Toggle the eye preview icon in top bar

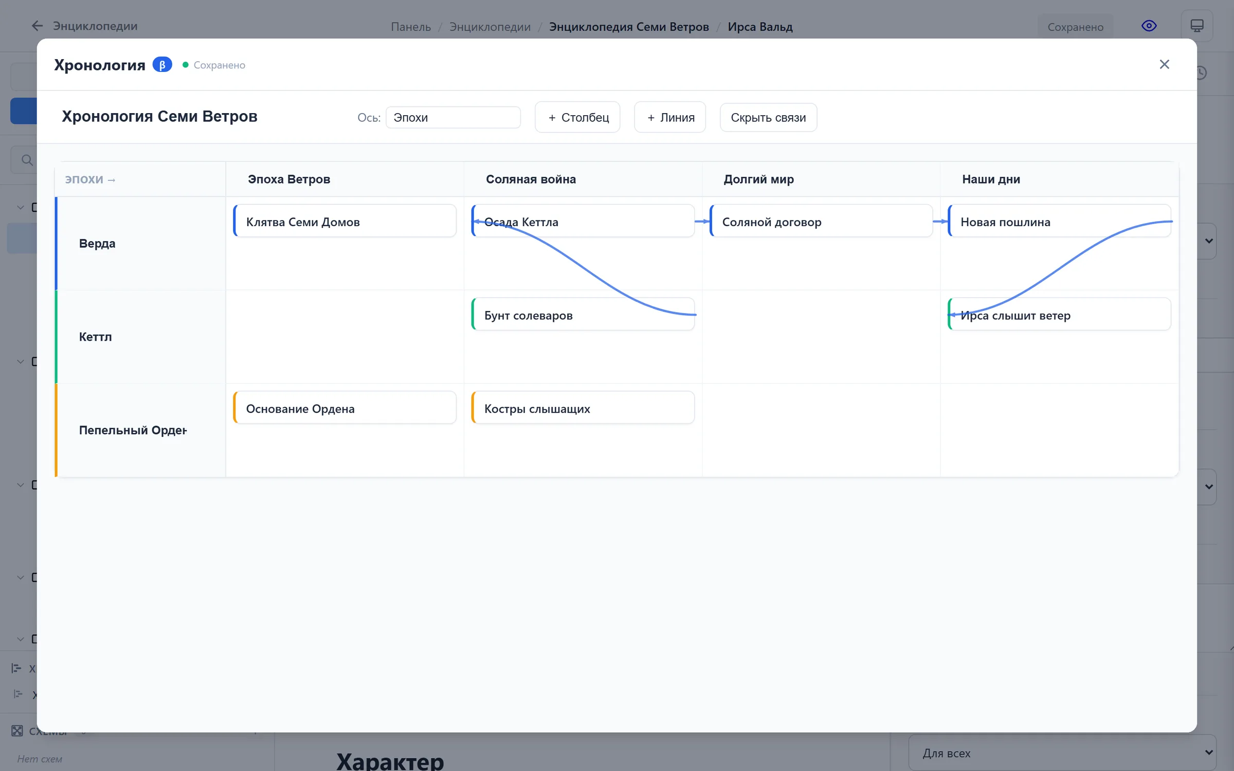[x=1149, y=26]
